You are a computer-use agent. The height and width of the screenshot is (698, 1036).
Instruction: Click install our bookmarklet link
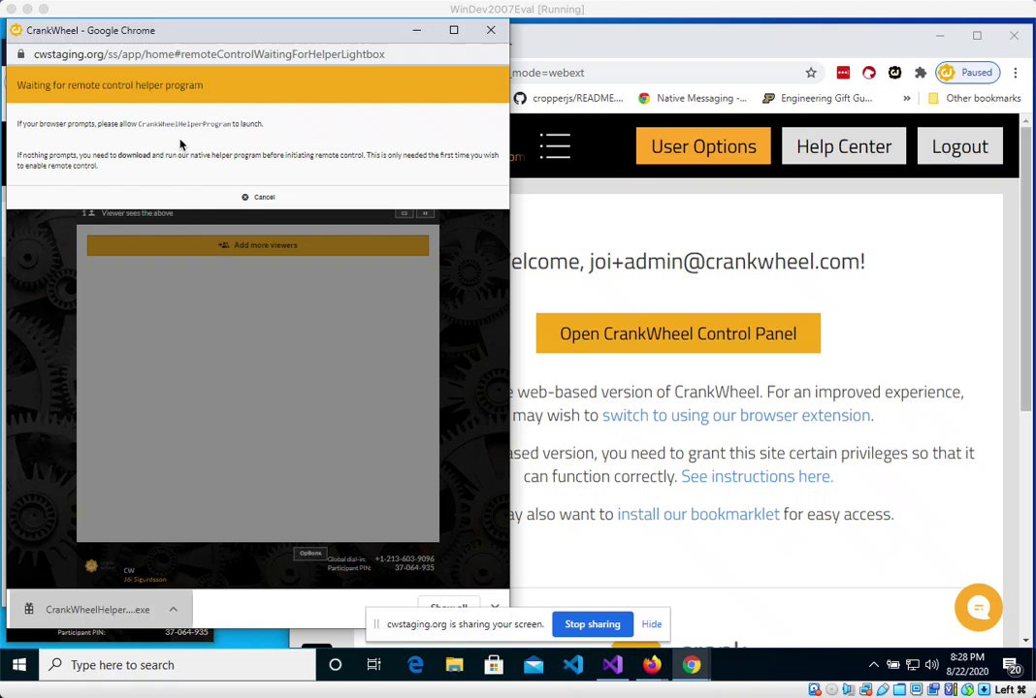click(697, 514)
